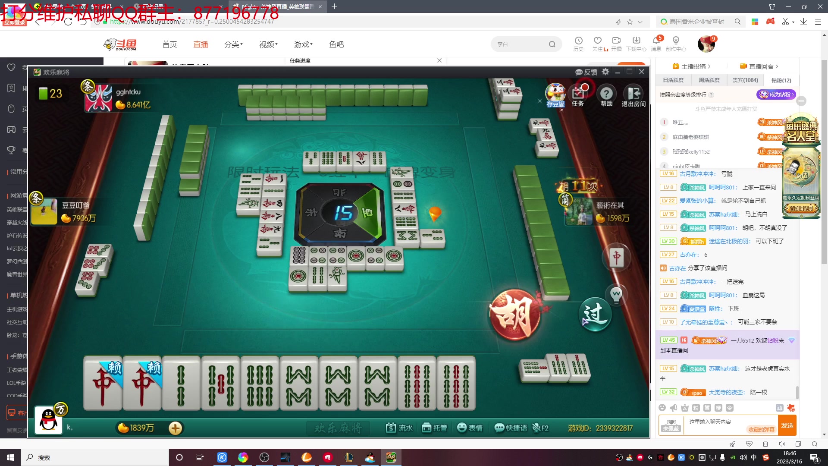Expand the 分类 categories dropdown
This screenshot has width=828, height=466.
tap(233, 44)
